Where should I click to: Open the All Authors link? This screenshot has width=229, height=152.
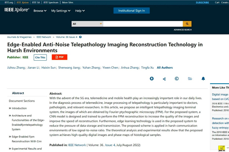(x=165, y=68)
